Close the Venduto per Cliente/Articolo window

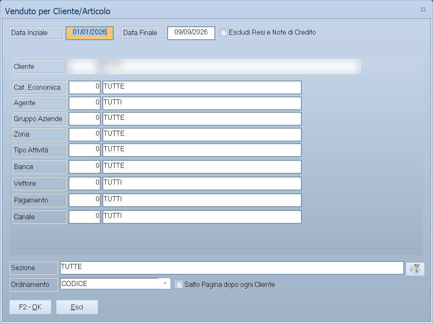[x=423, y=9]
